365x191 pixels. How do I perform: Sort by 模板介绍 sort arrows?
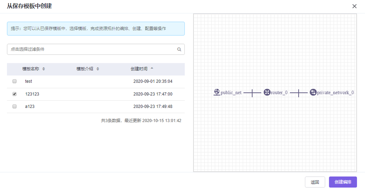point(98,69)
